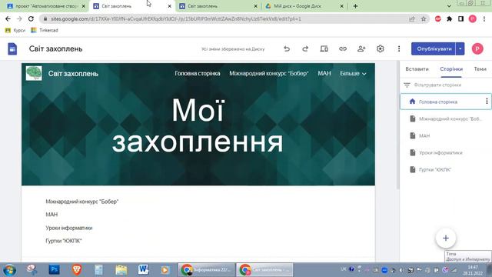Click the Уроки інформатики link in the page body
Image resolution: width=492 pixels, height=277 pixels.
[69, 228]
